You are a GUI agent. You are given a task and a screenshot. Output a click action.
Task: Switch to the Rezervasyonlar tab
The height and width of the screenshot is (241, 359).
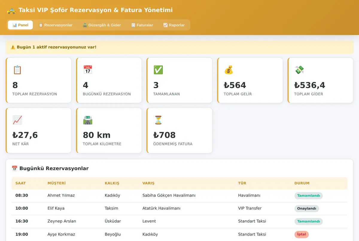55,25
